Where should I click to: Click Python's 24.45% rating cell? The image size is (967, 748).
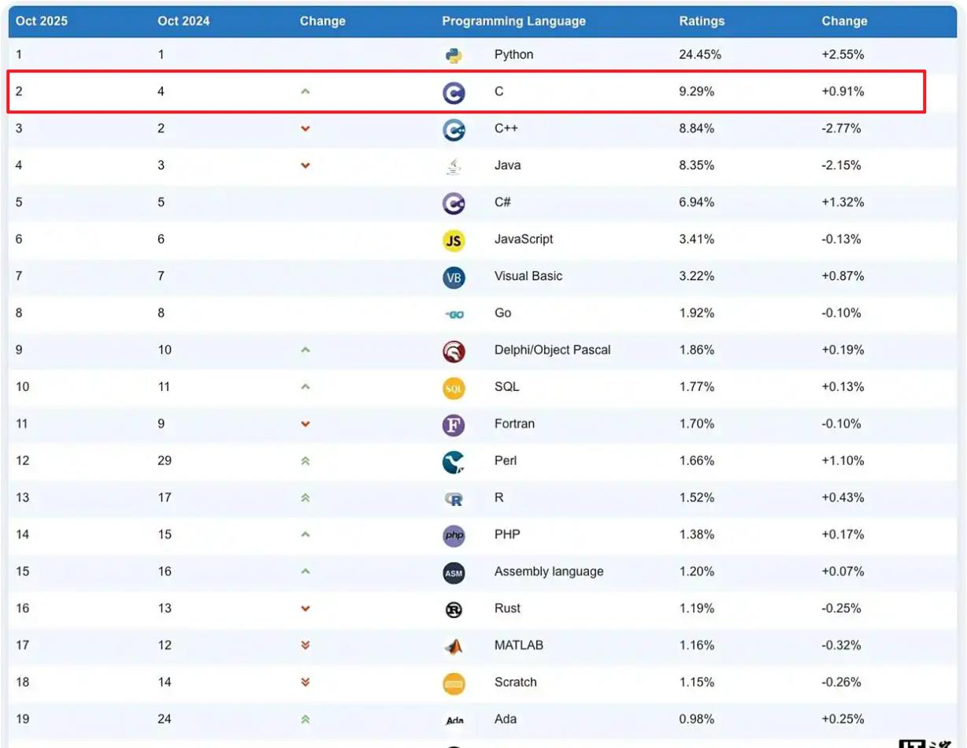coord(700,54)
